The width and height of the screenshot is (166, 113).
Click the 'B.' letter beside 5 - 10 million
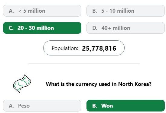[x=95, y=11]
